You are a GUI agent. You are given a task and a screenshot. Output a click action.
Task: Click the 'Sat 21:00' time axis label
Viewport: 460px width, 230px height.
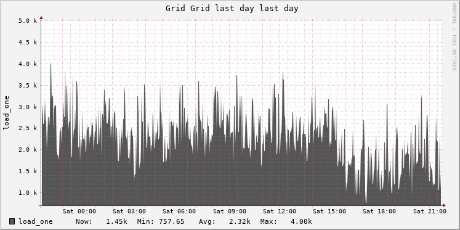pos(430,212)
